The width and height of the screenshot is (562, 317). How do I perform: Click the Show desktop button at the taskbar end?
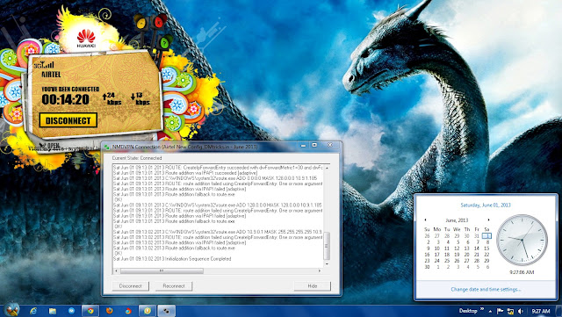[558, 311]
